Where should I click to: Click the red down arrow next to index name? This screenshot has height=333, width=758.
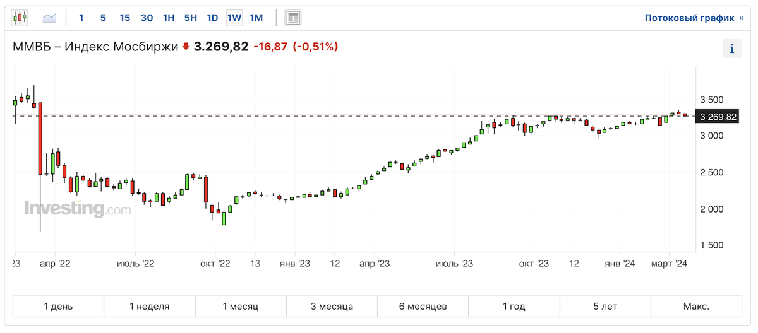pos(186,46)
